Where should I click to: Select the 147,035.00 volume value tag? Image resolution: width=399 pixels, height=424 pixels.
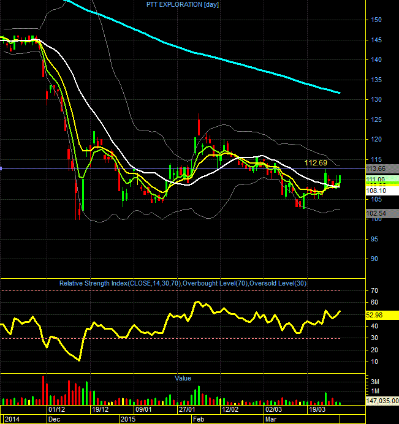click(x=382, y=401)
